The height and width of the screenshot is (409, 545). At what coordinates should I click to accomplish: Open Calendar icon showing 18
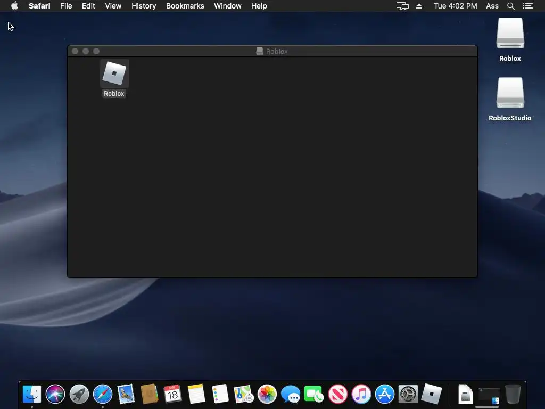pos(173,394)
